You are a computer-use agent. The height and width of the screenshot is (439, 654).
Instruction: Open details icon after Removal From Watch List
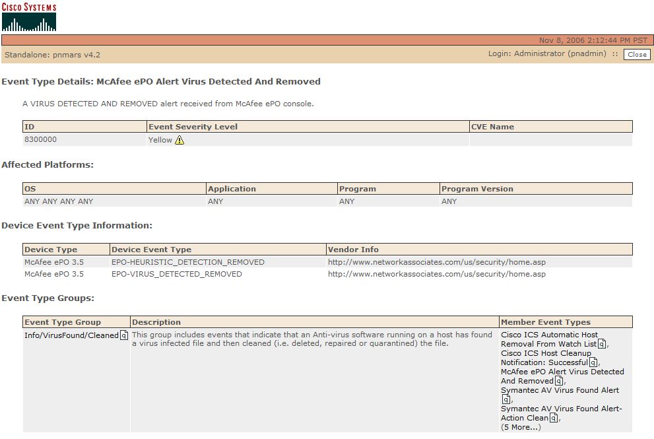(602, 344)
